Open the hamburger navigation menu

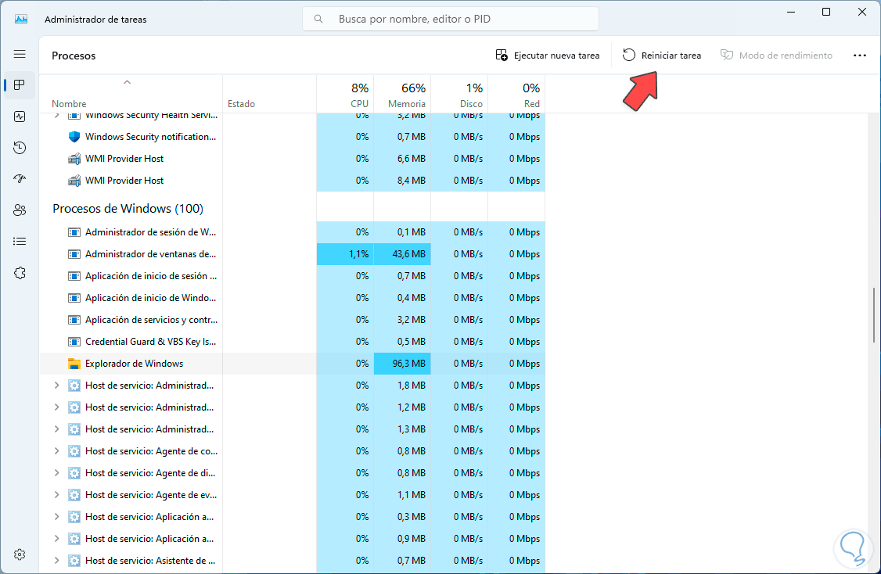pos(20,54)
